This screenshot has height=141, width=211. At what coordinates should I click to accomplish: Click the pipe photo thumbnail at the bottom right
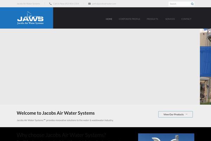(166, 137)
